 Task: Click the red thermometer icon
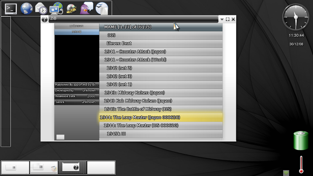[301, 165]
